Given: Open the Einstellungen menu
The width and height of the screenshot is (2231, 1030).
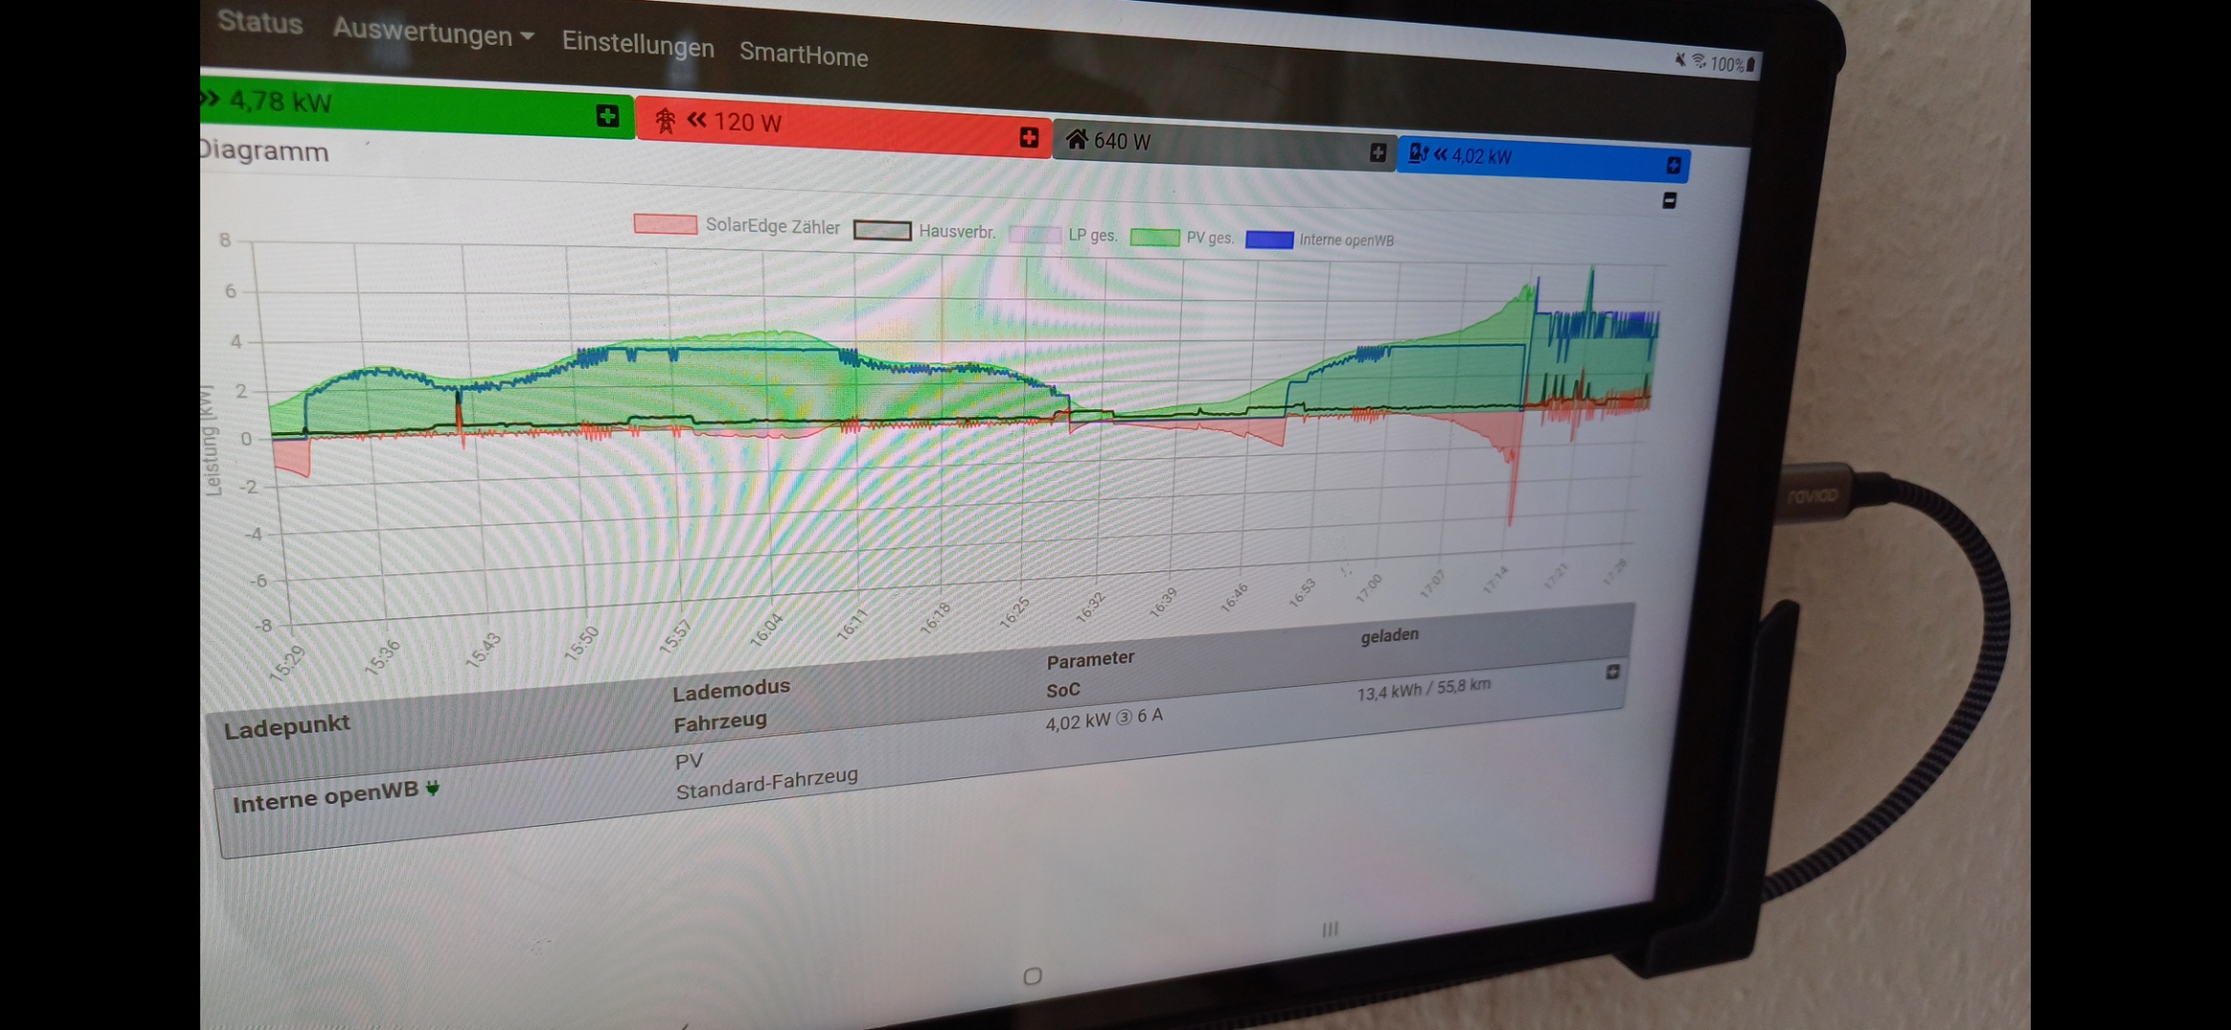Looking at the screenshot, I should pos(638,44).
